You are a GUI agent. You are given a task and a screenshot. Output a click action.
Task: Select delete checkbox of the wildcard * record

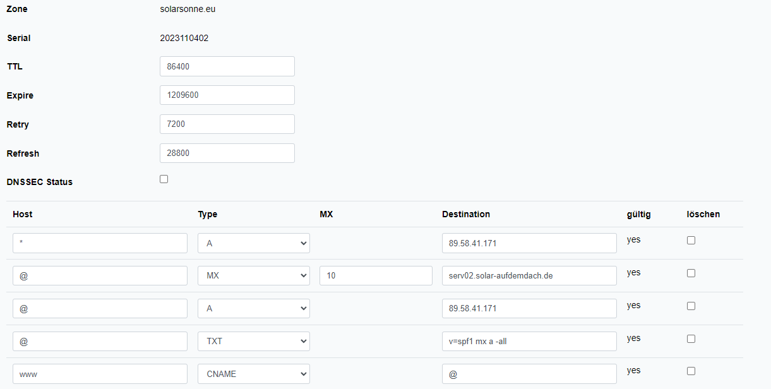691,240
